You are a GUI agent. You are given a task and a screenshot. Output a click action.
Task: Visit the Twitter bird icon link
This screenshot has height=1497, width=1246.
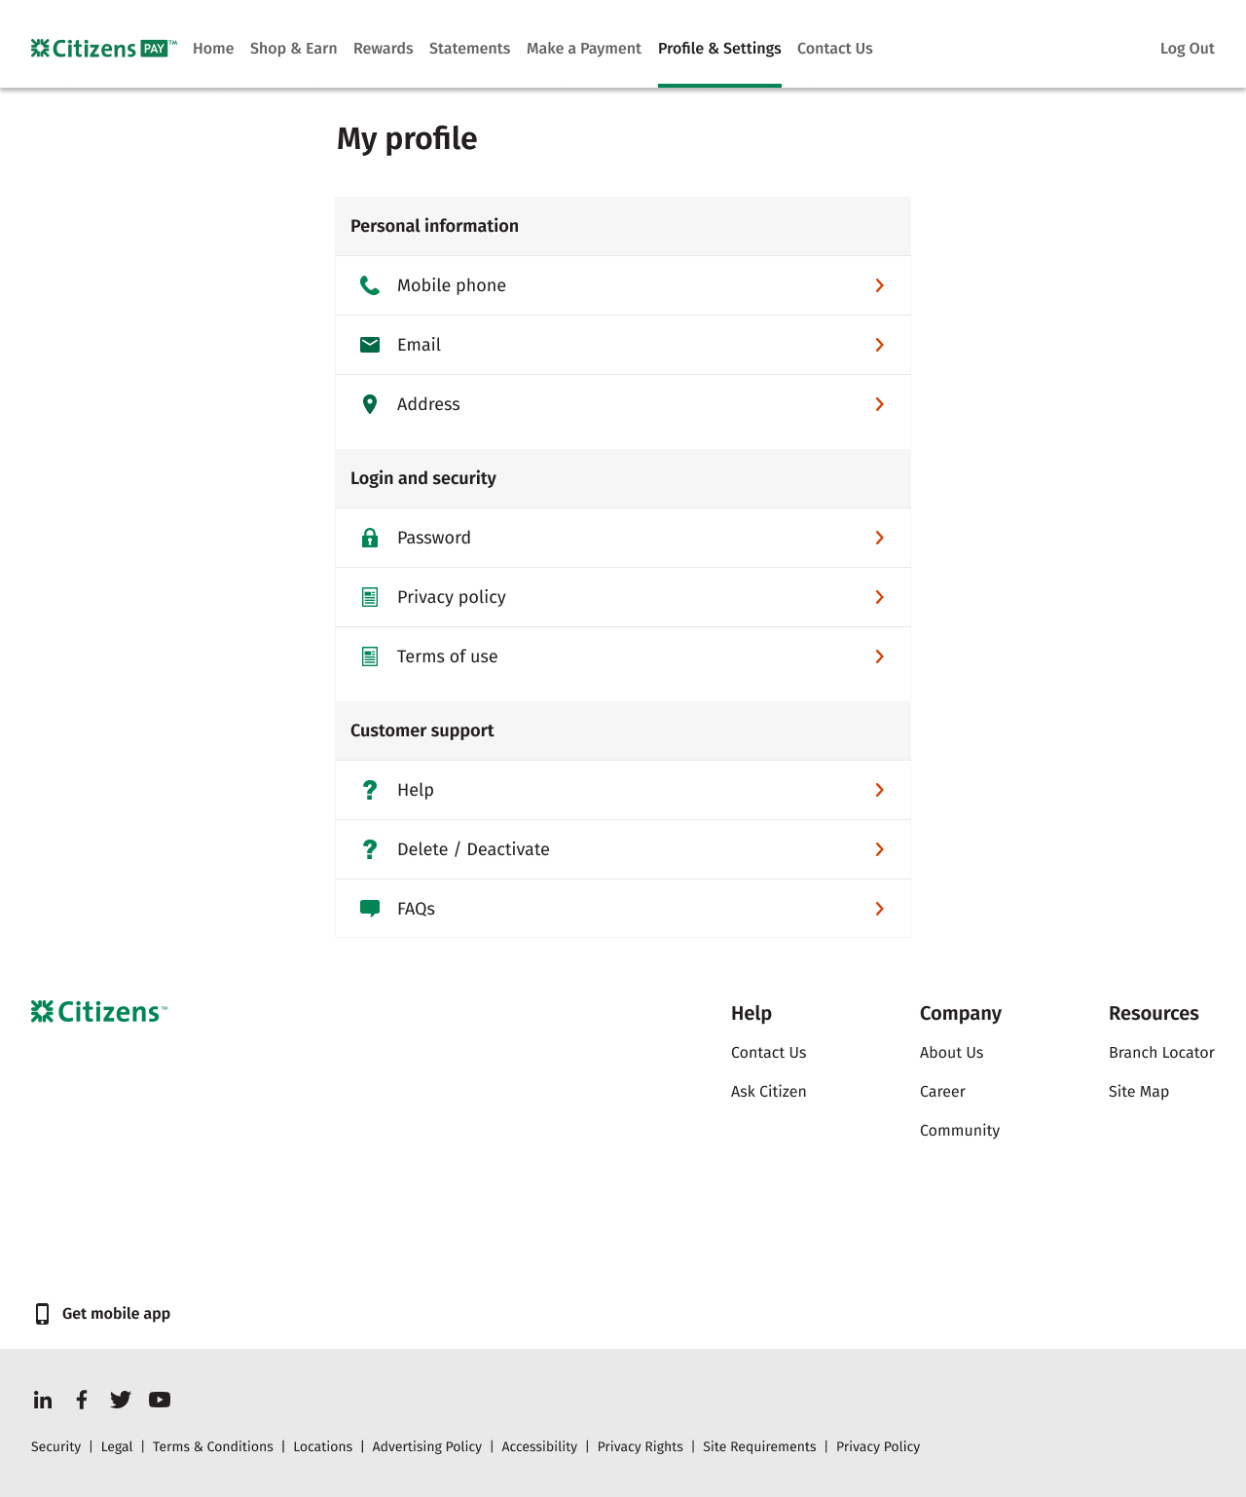click(121, 1400)
